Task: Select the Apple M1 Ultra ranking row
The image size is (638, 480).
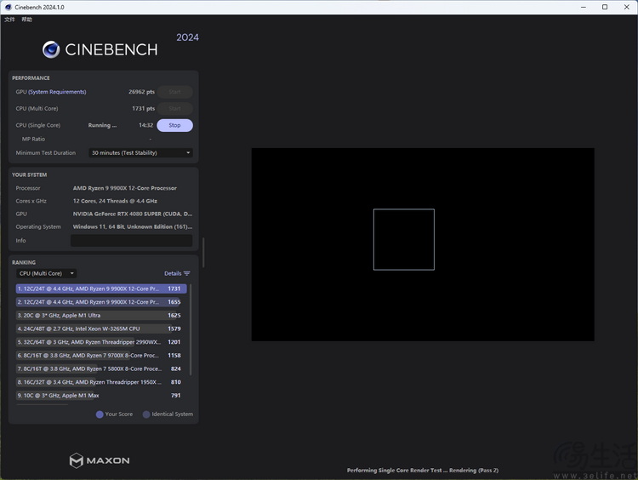Action: (x=101, y=316)
